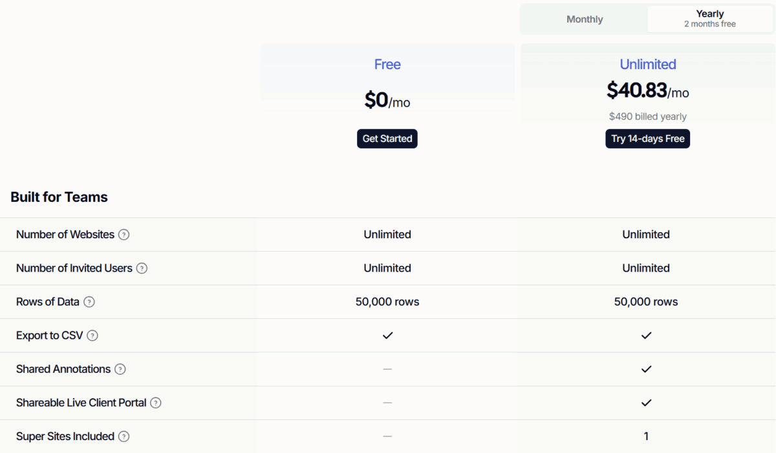Click Export to CSV checkmark in Free column
The height and width of the screenshot is (453, 776).
[x=387, y=336]
